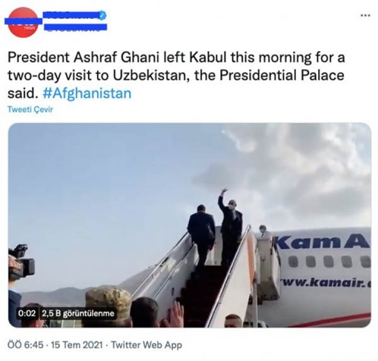The height and width of the screenshot is (361, 378).
Task: Click the red news profile avatar
Action: [23, 22]
